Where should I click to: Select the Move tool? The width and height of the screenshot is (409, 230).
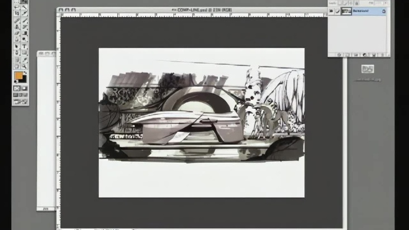tap(25, 7)
